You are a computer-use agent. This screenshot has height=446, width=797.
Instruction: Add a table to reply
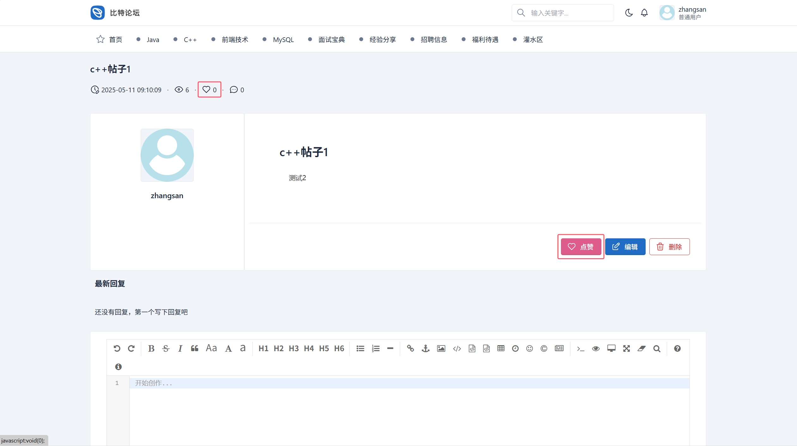[x=501, y=348]
